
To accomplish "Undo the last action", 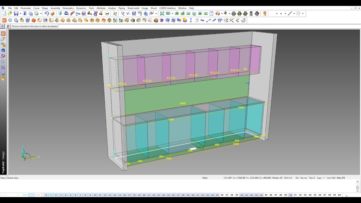I will pyautogui.click(x=47, y=13).
